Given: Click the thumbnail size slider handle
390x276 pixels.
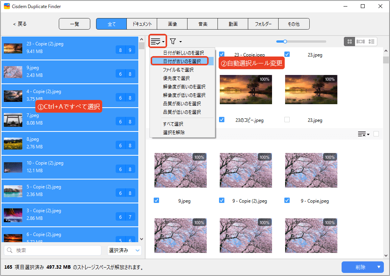Looking at the screenshot, I should (x=285, y=42).
